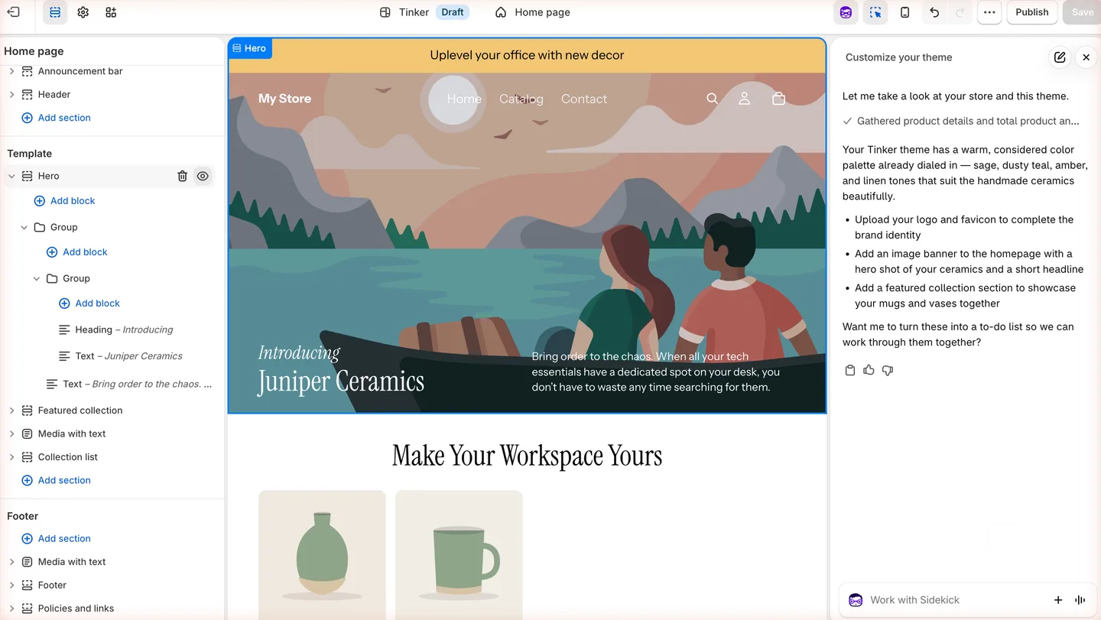Image resolution: width=1101 pixels, height=620 pixels.
Task: Click the account icon in store preview
Action: point(744,99)
